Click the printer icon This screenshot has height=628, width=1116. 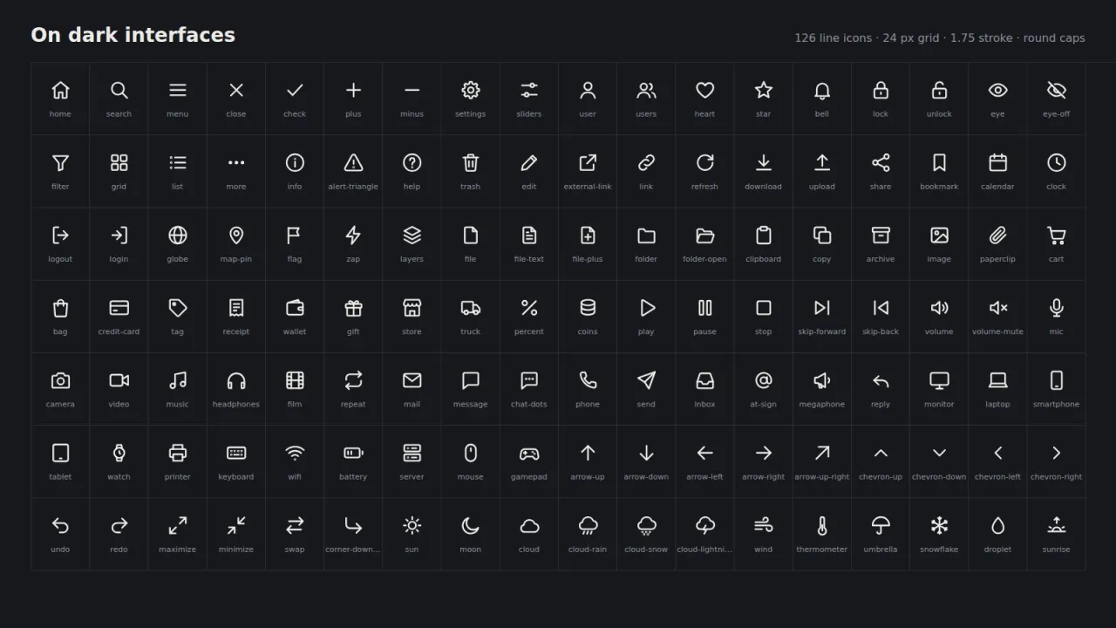point(178,452)
